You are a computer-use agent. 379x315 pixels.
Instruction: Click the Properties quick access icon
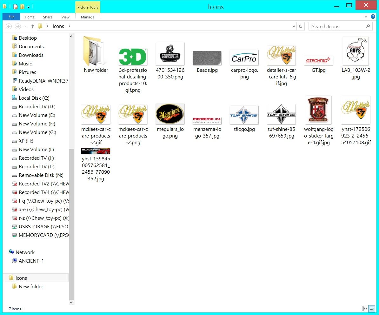16,7
